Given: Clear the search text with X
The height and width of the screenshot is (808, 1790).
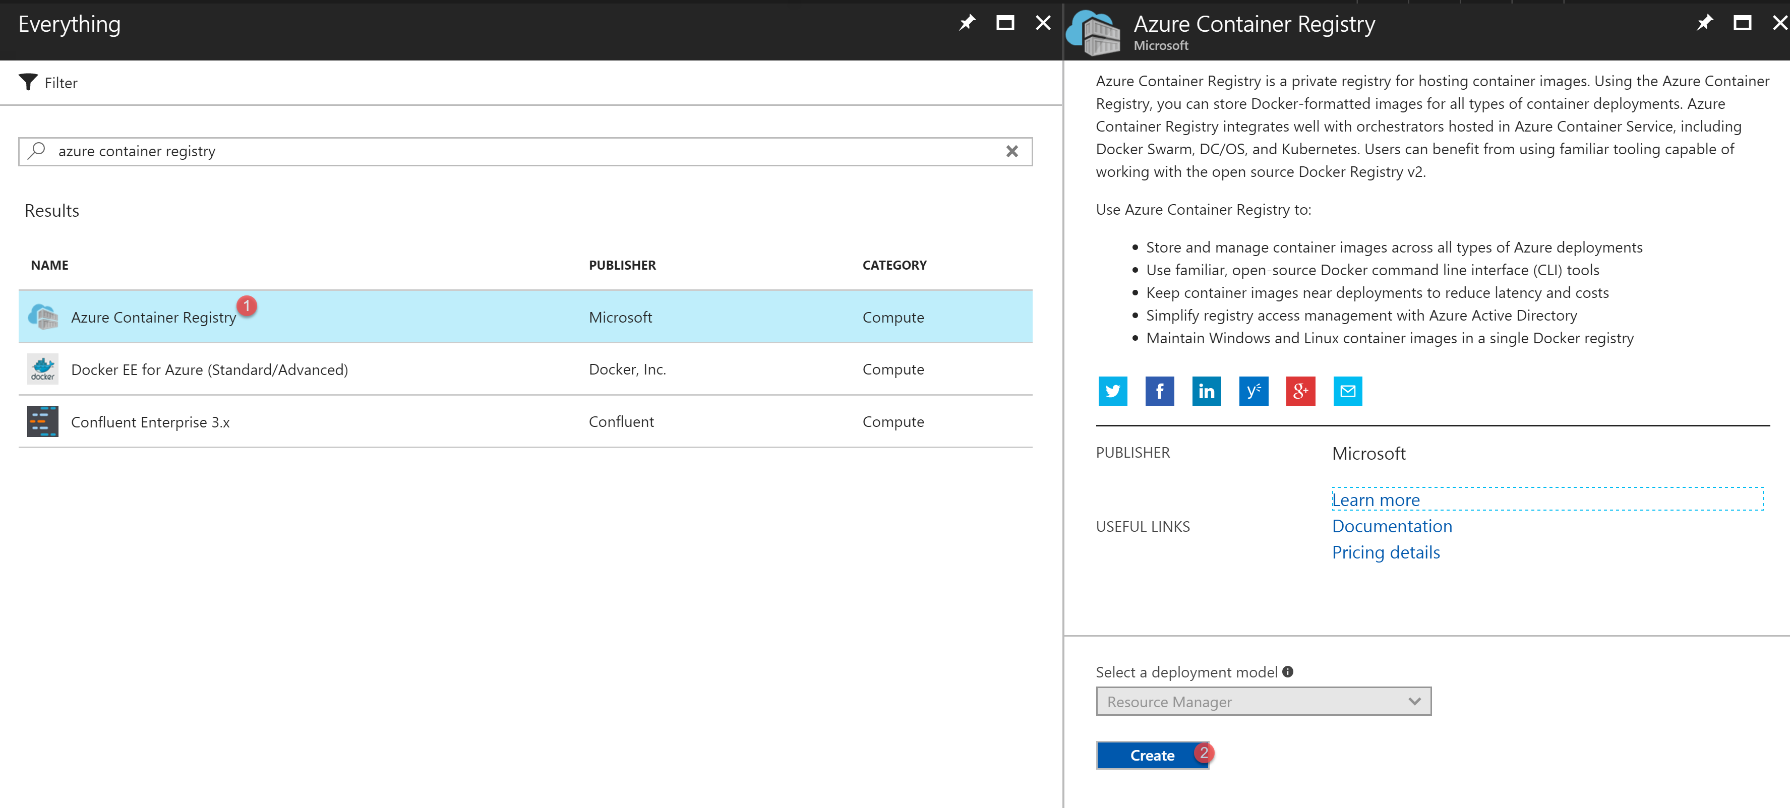Looking at the screenshot, I should click(x=1012, y=151).
